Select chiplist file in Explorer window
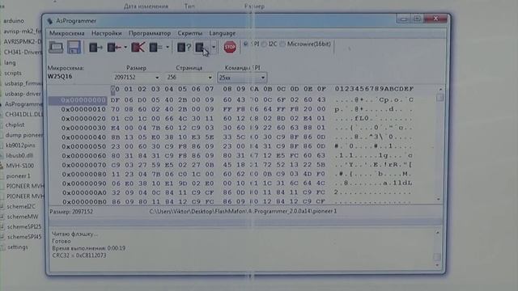The width and height of the screenshot is (518, 291). click(x=15, y=125)
